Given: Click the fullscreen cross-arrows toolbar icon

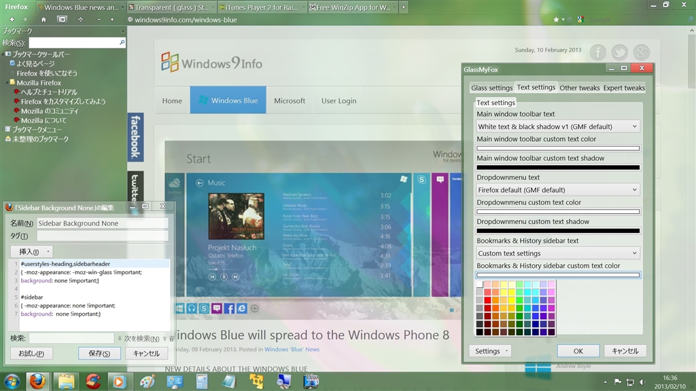Looking at the screenshot, I should tap(80, 20).
